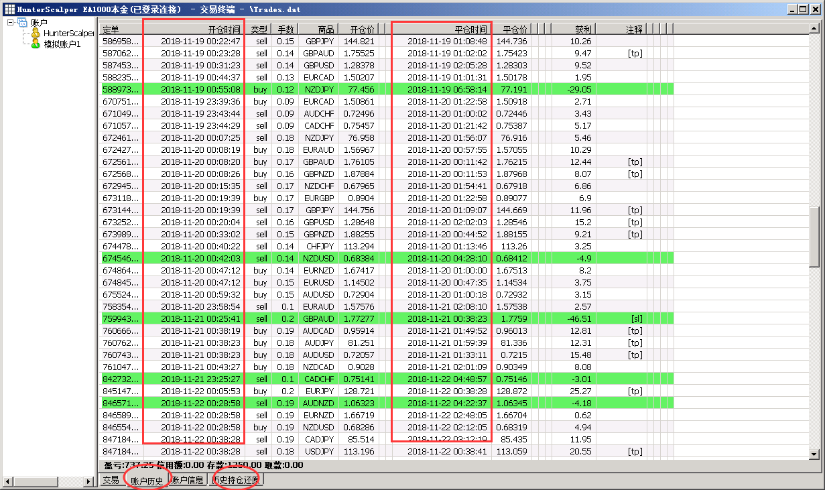Open the 账户信息 tab
This screenshot has width=825, height=490.
point(188,480)
